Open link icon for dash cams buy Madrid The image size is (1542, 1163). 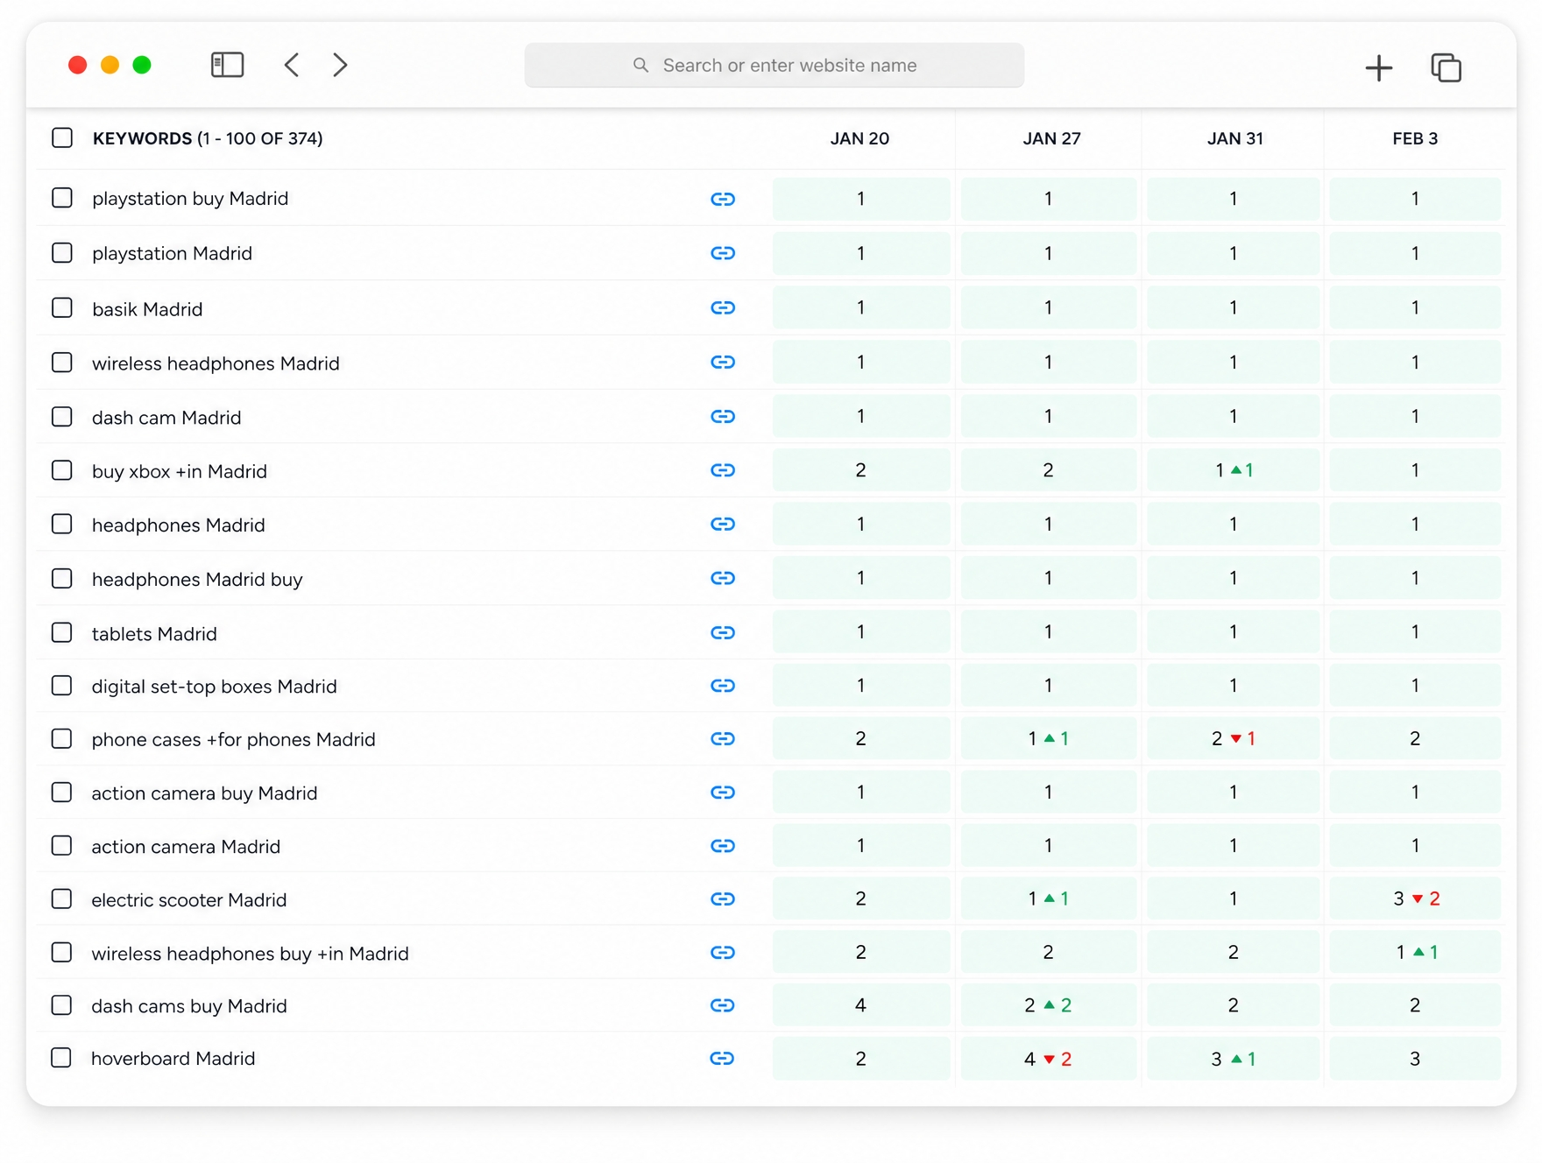pos(723,1005)
